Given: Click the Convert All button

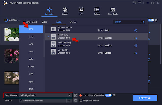Looking at the screenshot, I should (x=145, y=98).
